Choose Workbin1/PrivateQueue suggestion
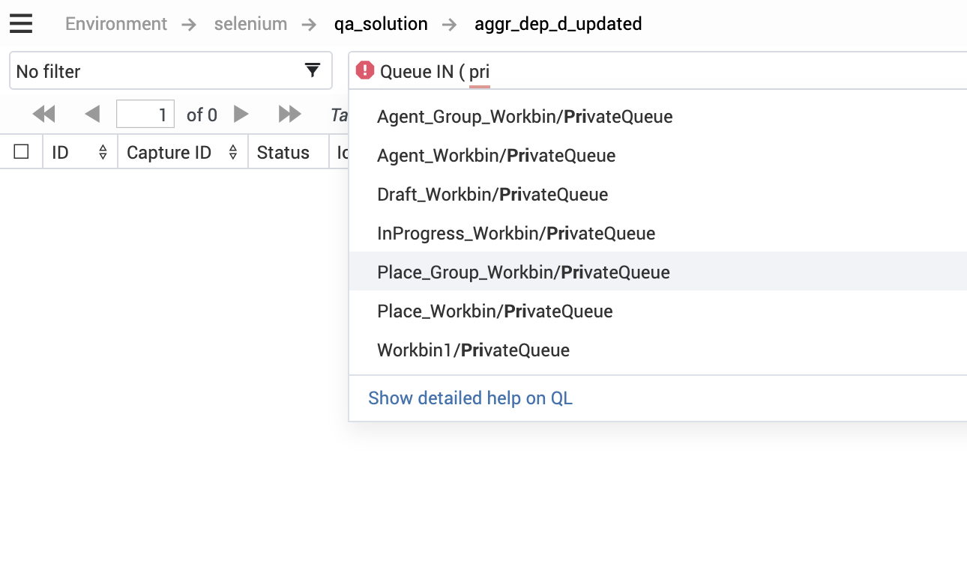This screenshot has width=967, height=569. tap(473, 350)
